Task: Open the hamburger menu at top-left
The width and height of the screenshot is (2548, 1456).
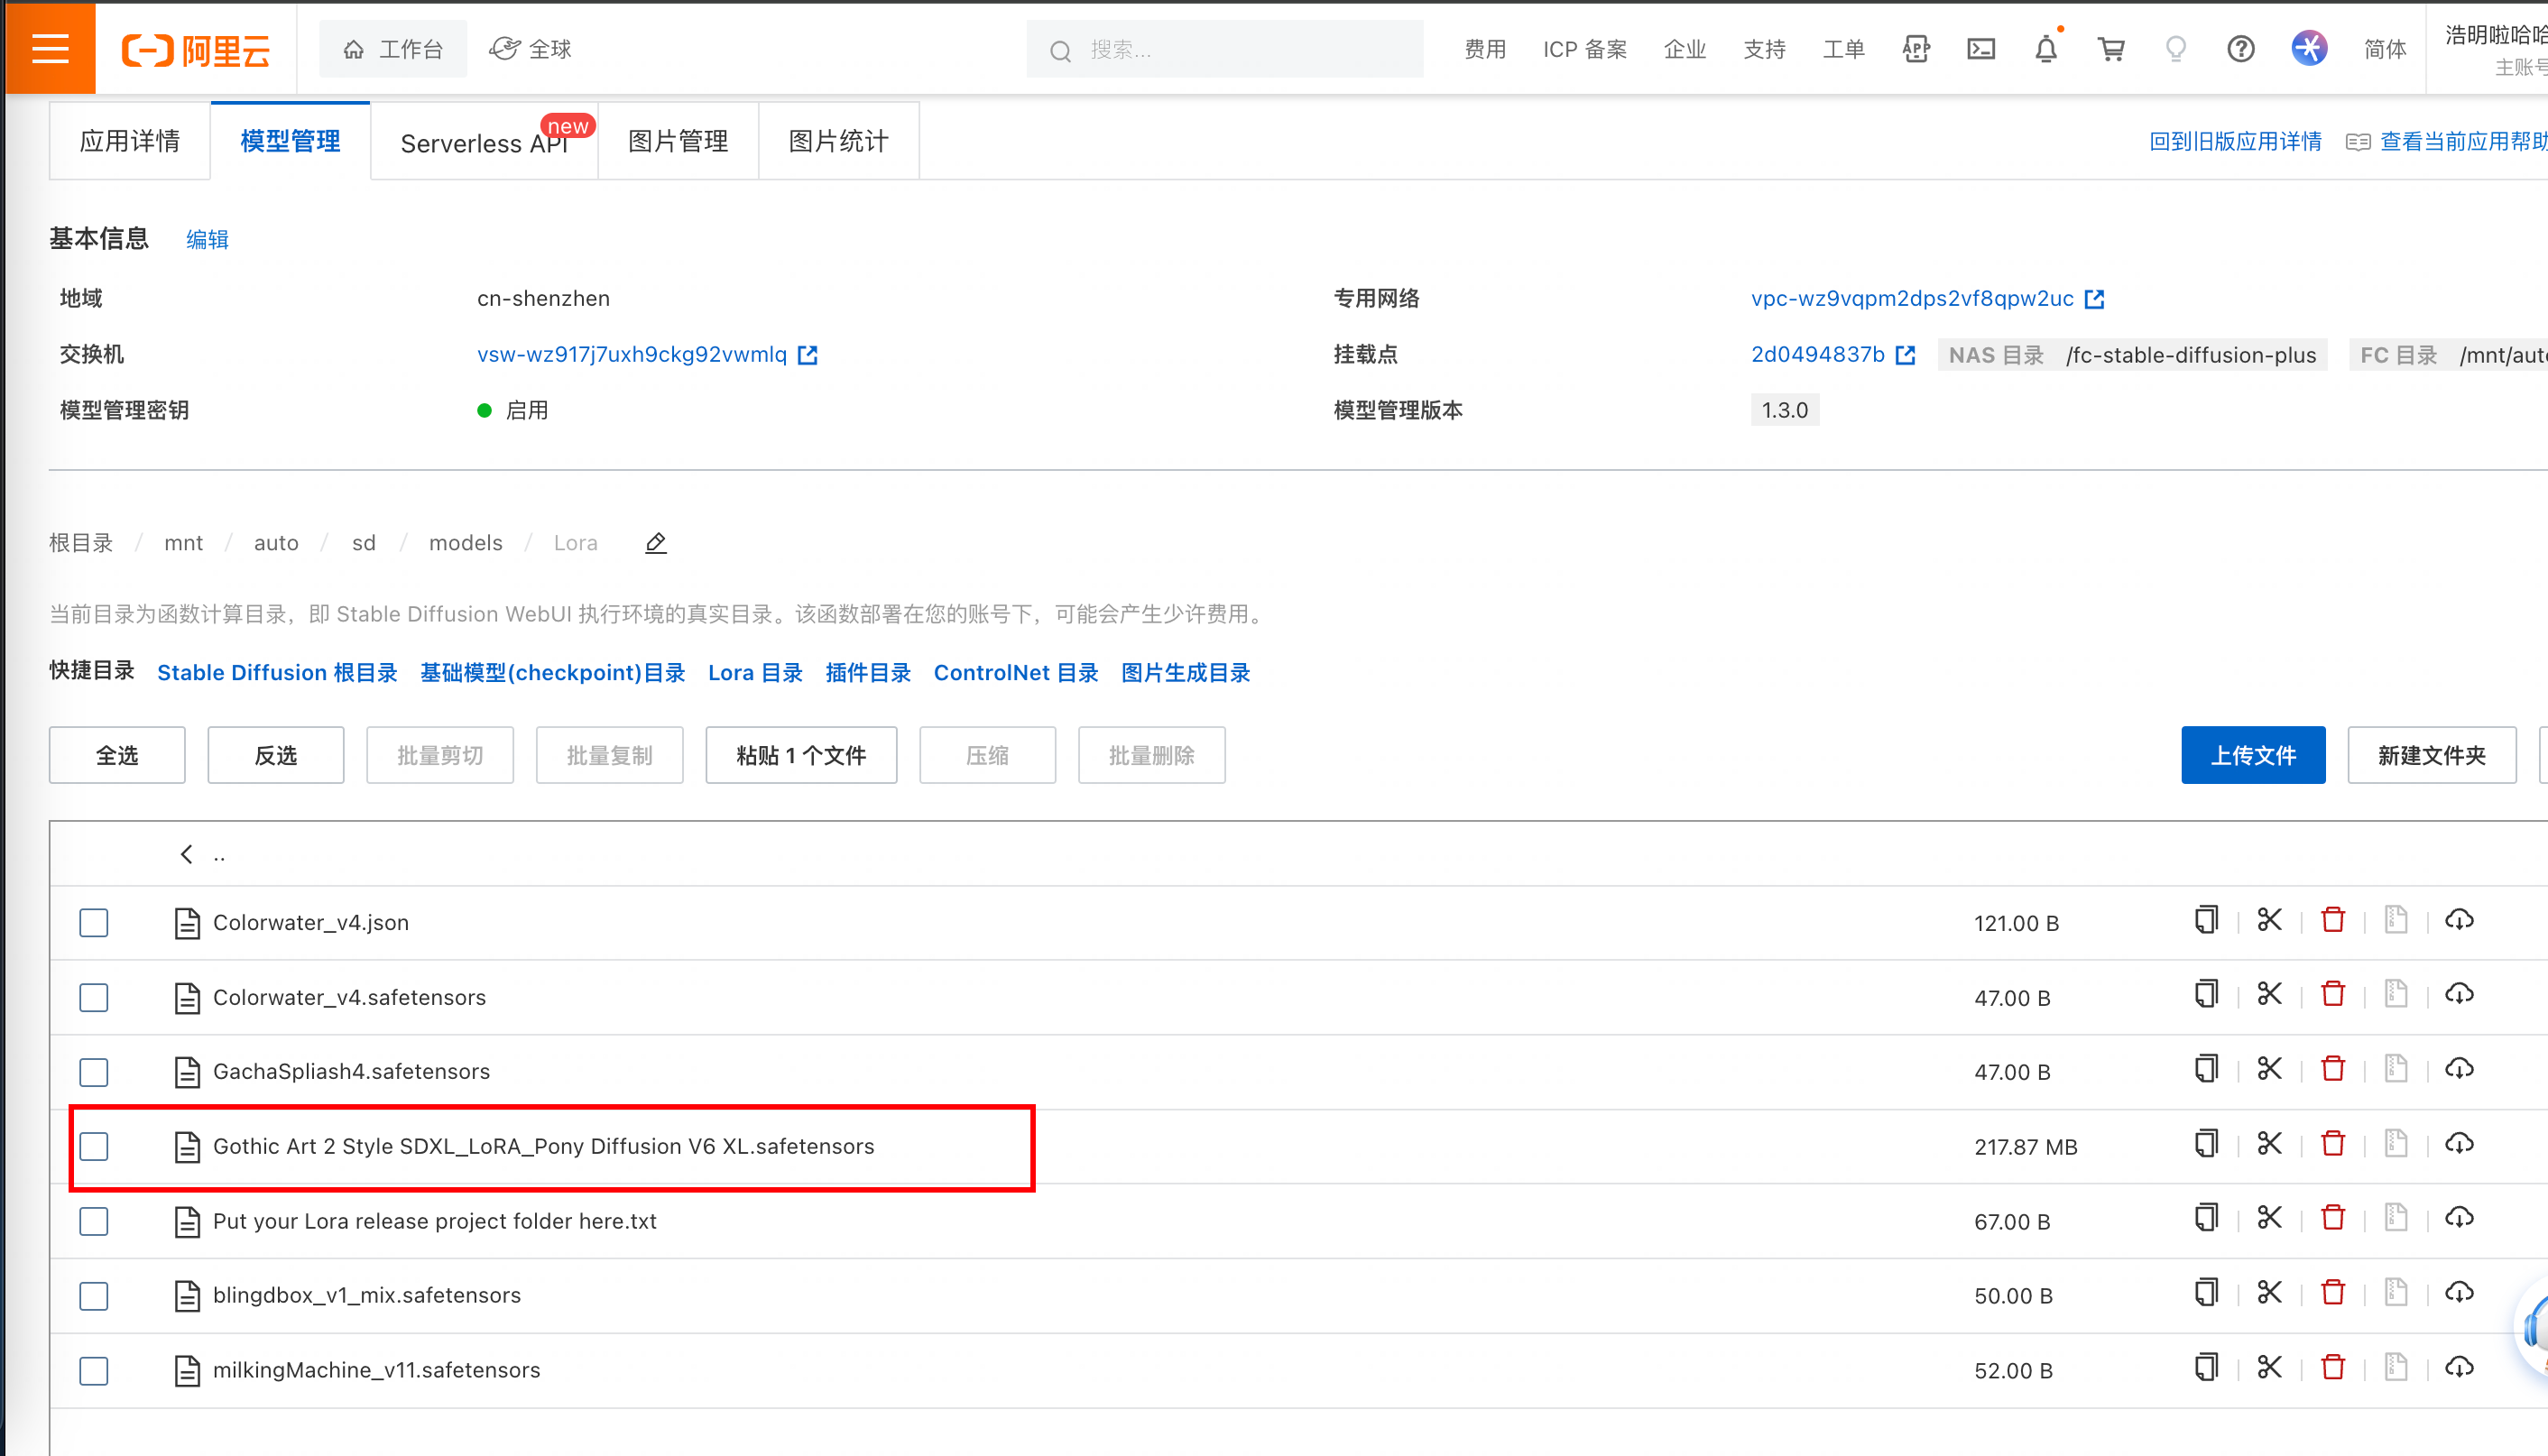Action: tap(50, 48)
